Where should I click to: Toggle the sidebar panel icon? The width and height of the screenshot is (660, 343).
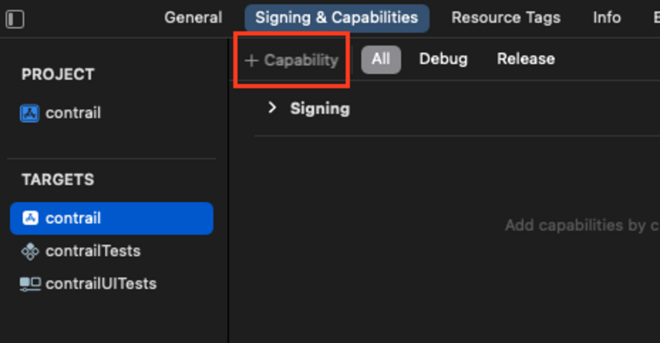tap(15, 19)
